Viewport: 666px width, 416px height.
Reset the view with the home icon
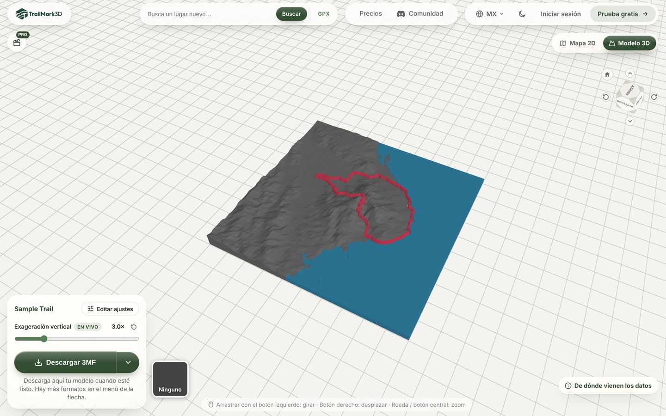607,74
